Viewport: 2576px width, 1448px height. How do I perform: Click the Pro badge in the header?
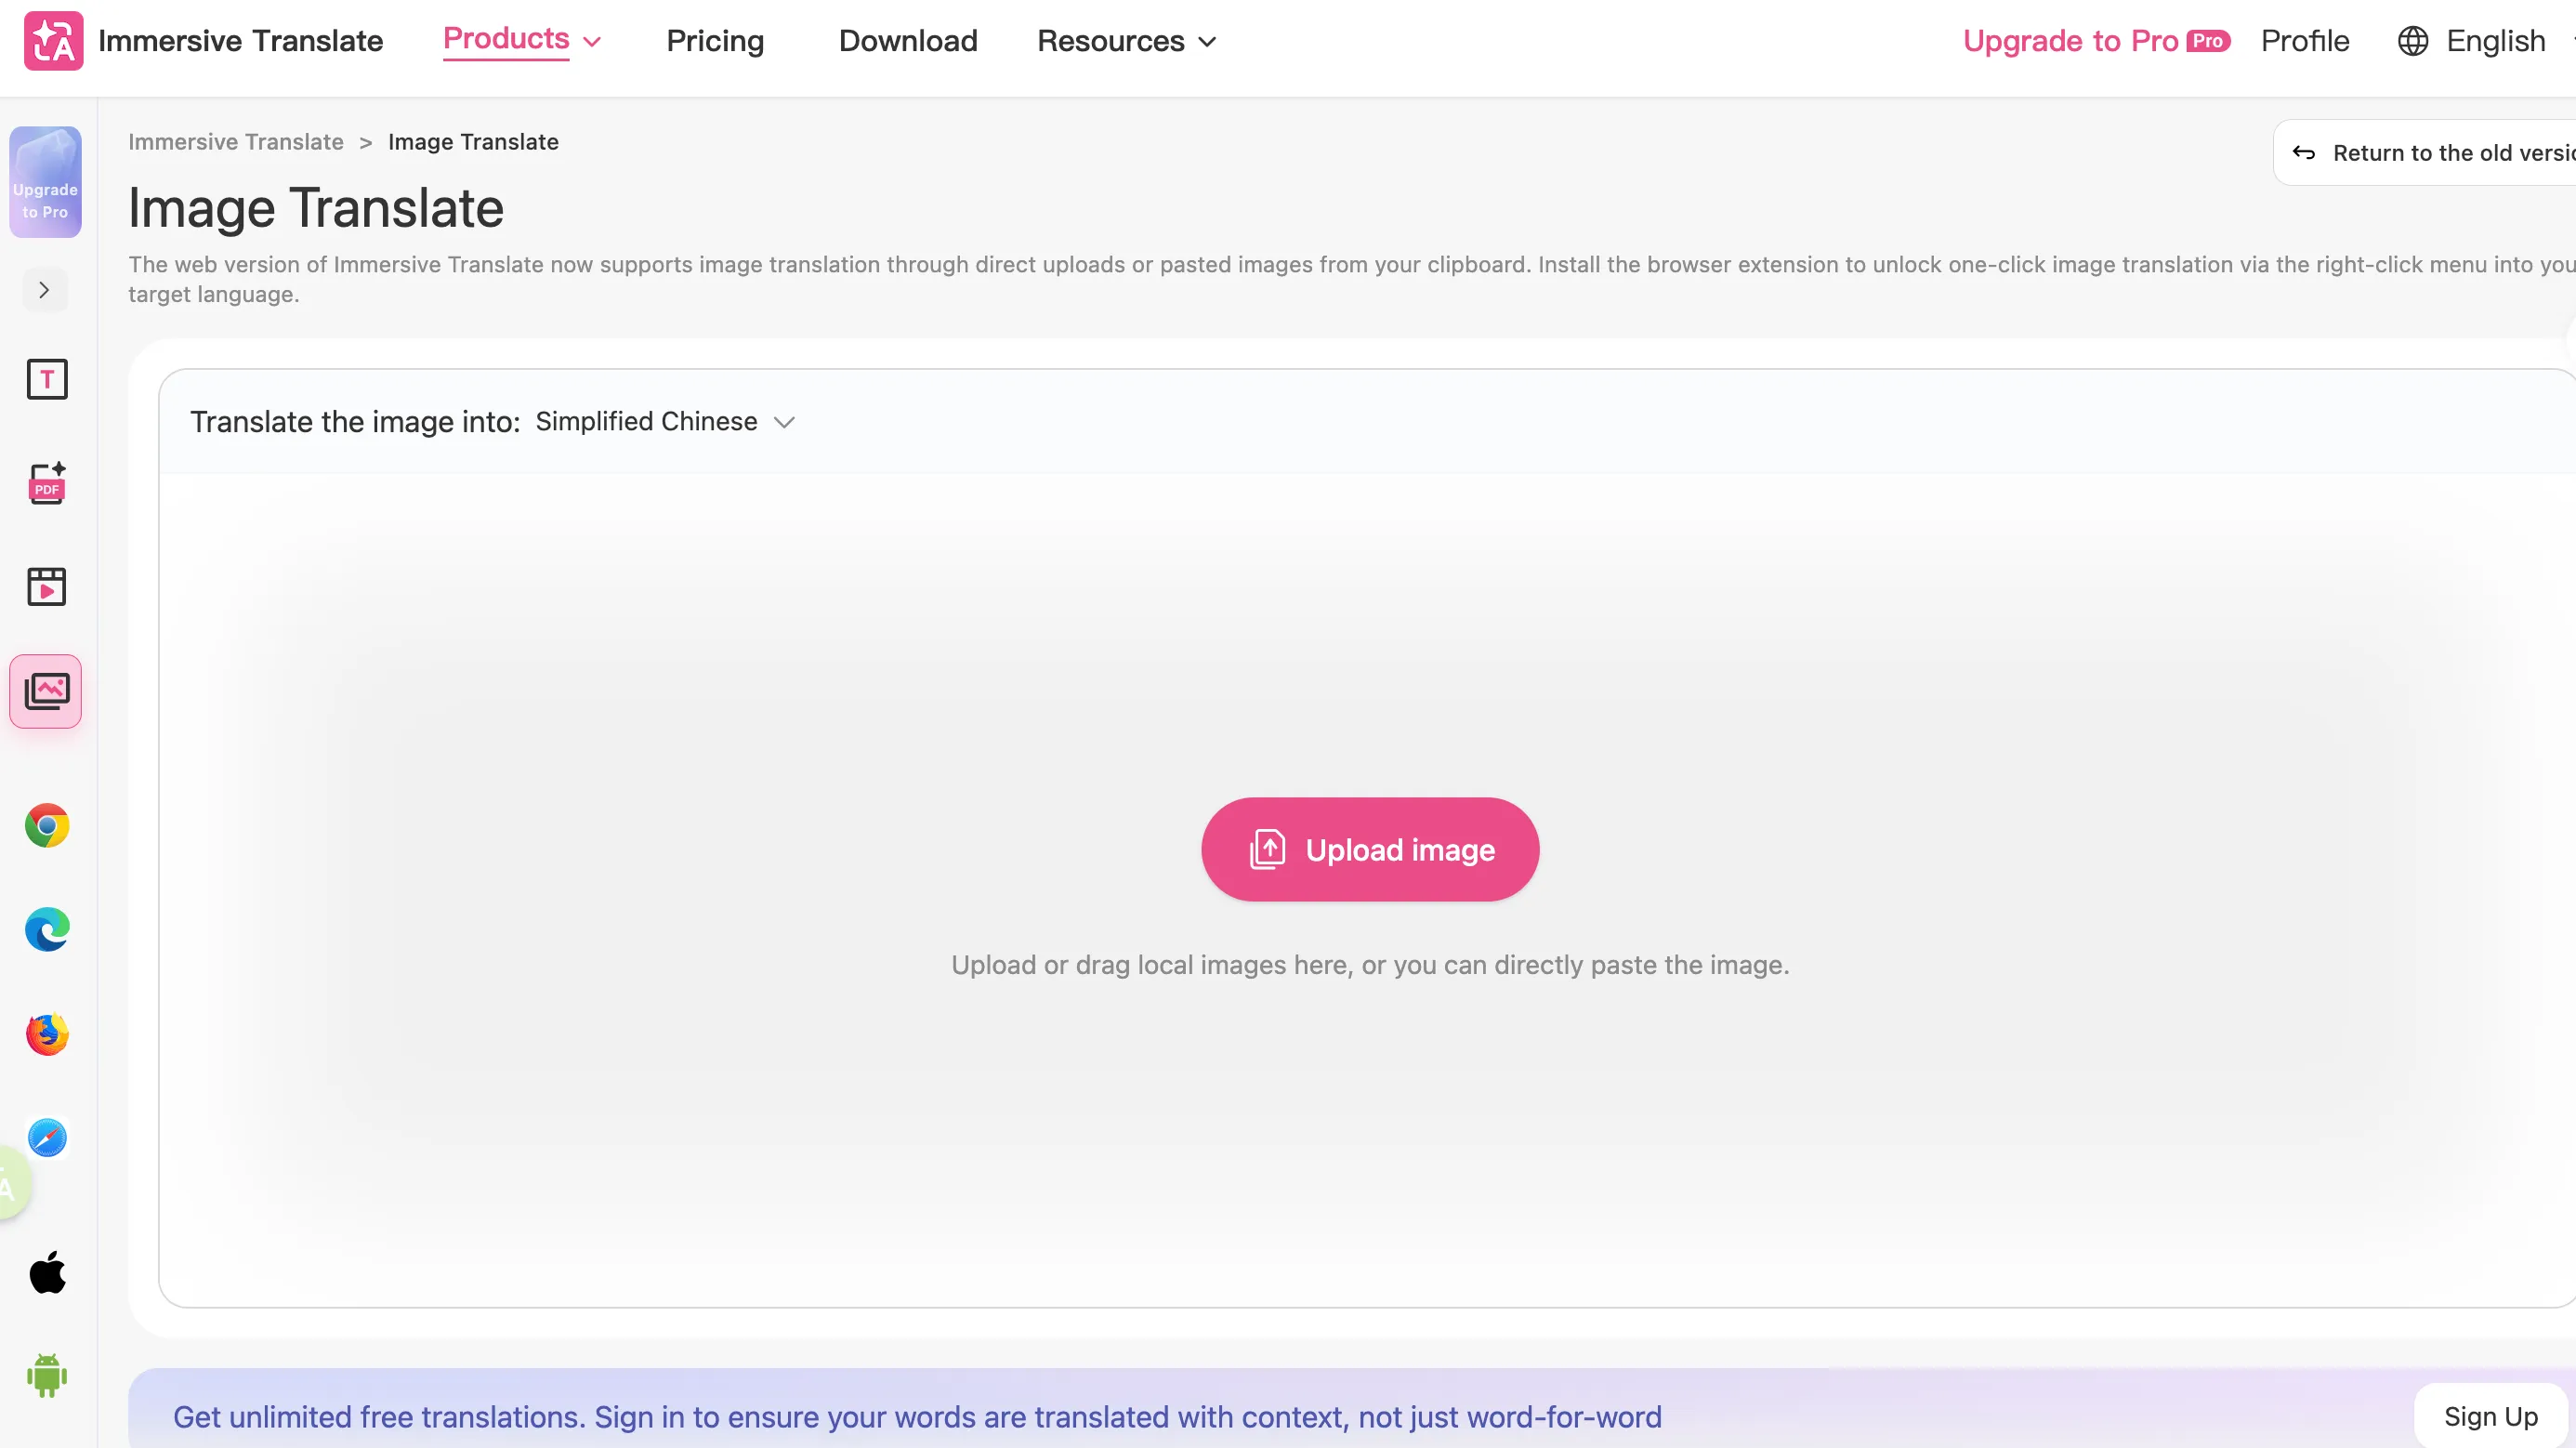click(x=2208, y=41)
